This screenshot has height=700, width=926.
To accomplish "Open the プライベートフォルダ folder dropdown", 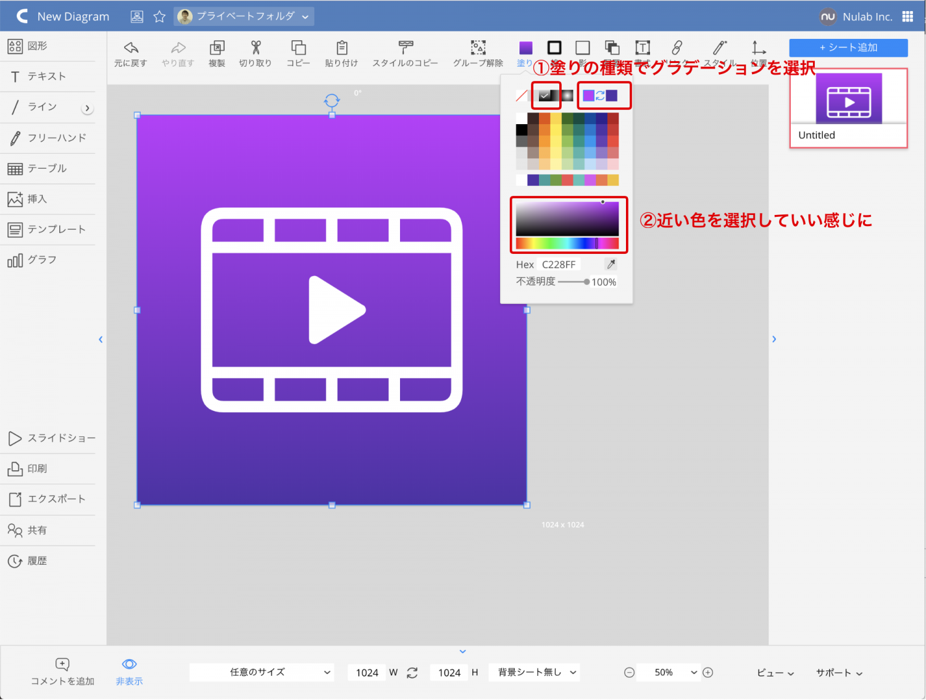I will 244,17.
